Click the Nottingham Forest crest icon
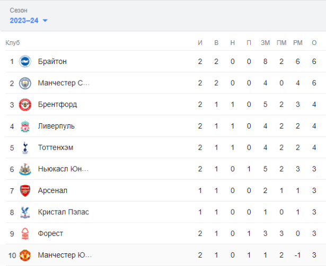326x266 pixels. pos(25,233)
